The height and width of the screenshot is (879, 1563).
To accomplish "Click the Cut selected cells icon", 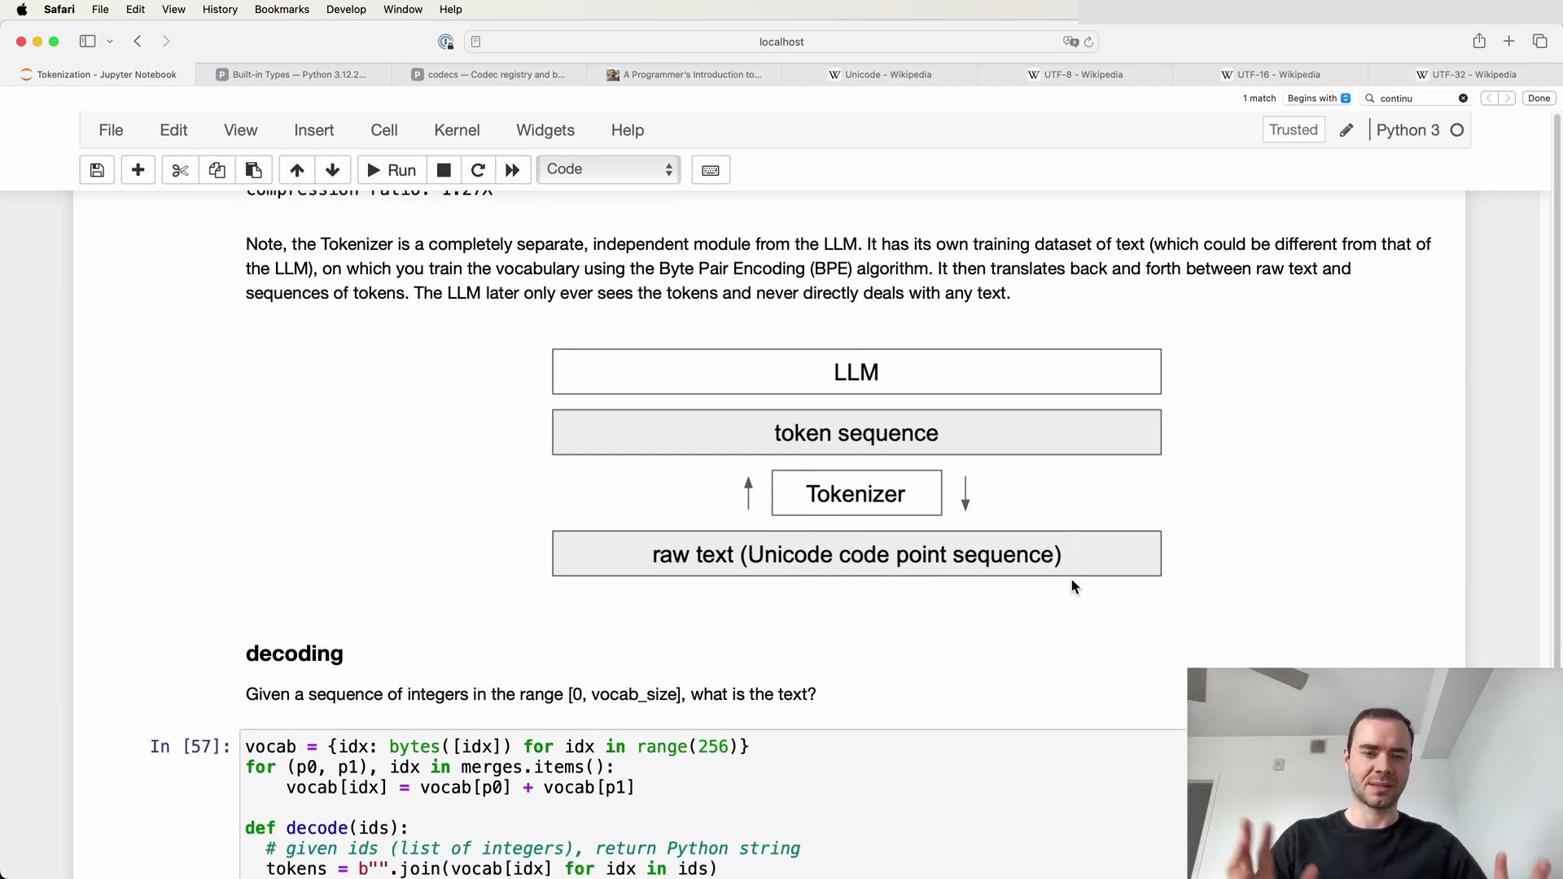I will 181,169.
